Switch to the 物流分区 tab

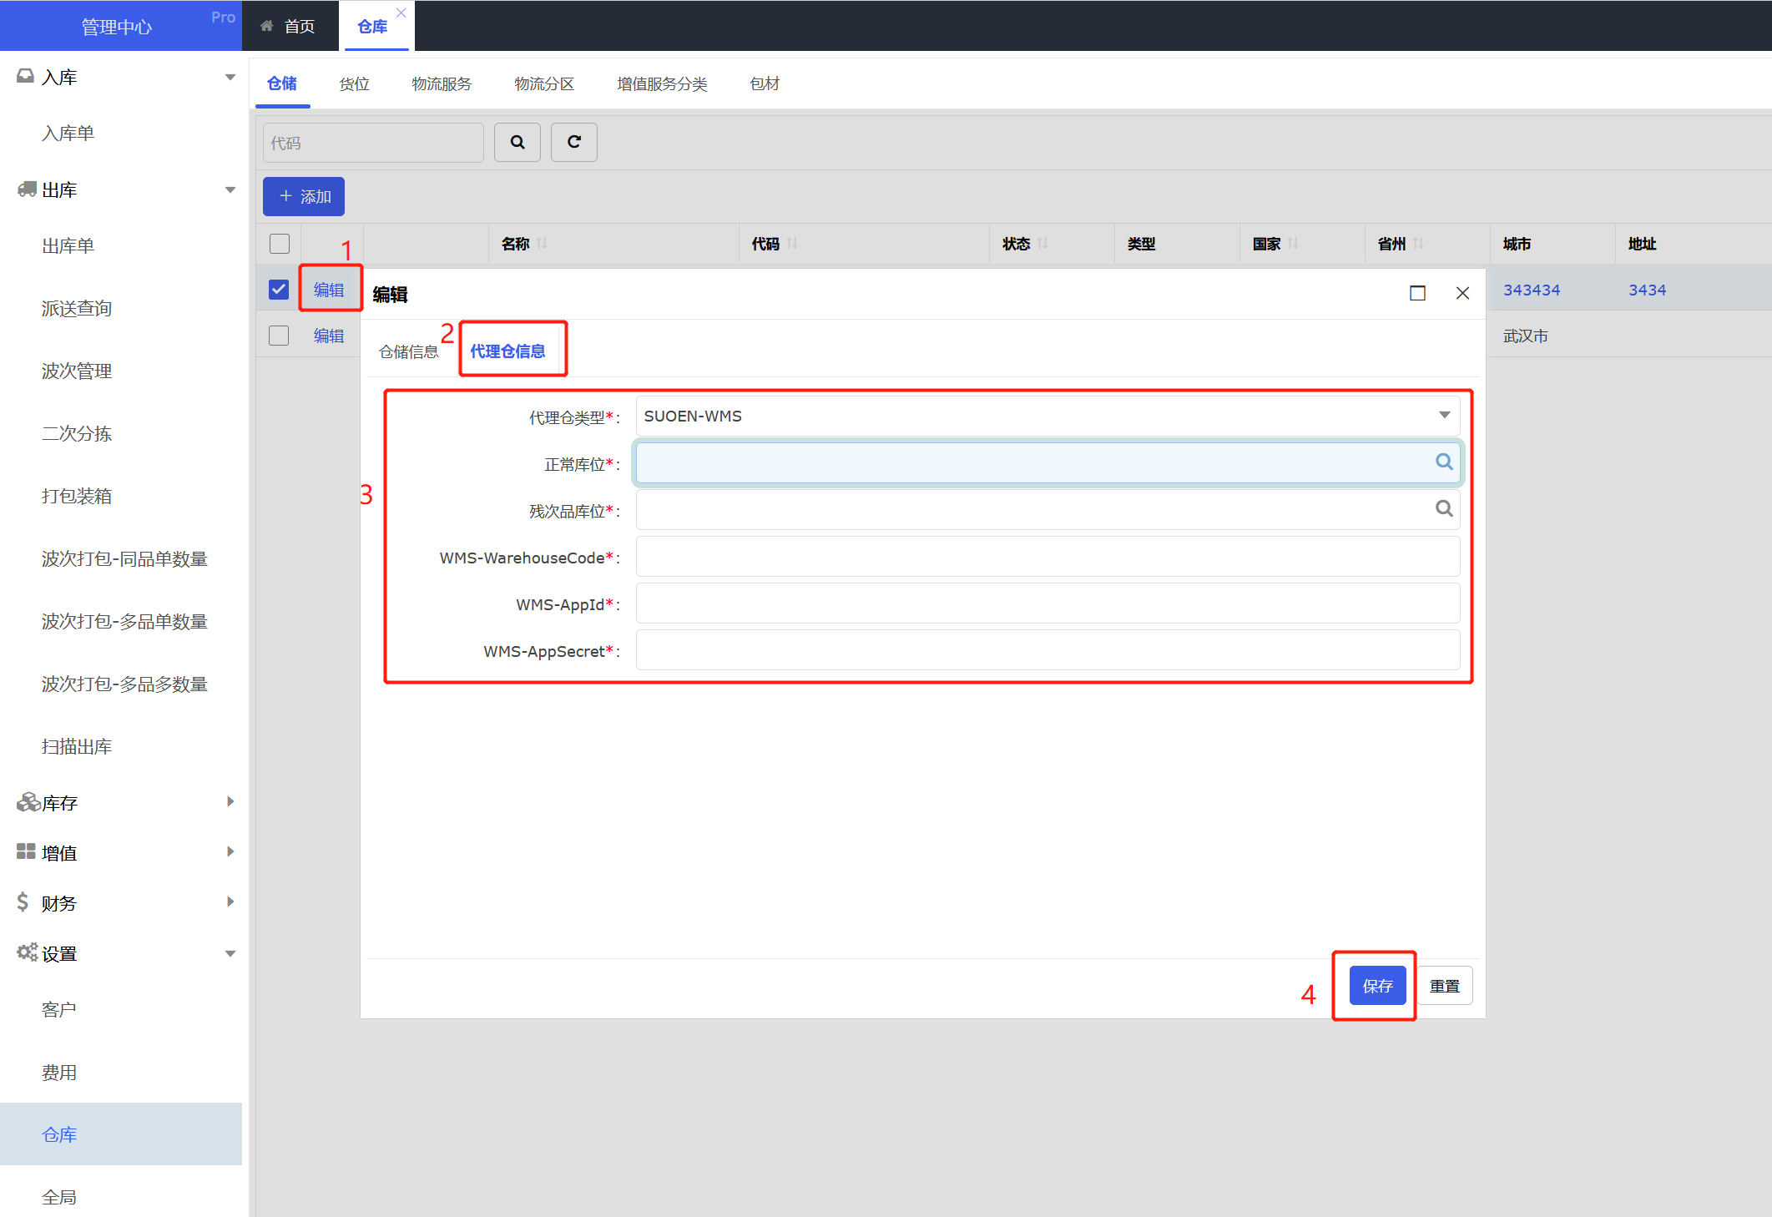coord(544,83)
